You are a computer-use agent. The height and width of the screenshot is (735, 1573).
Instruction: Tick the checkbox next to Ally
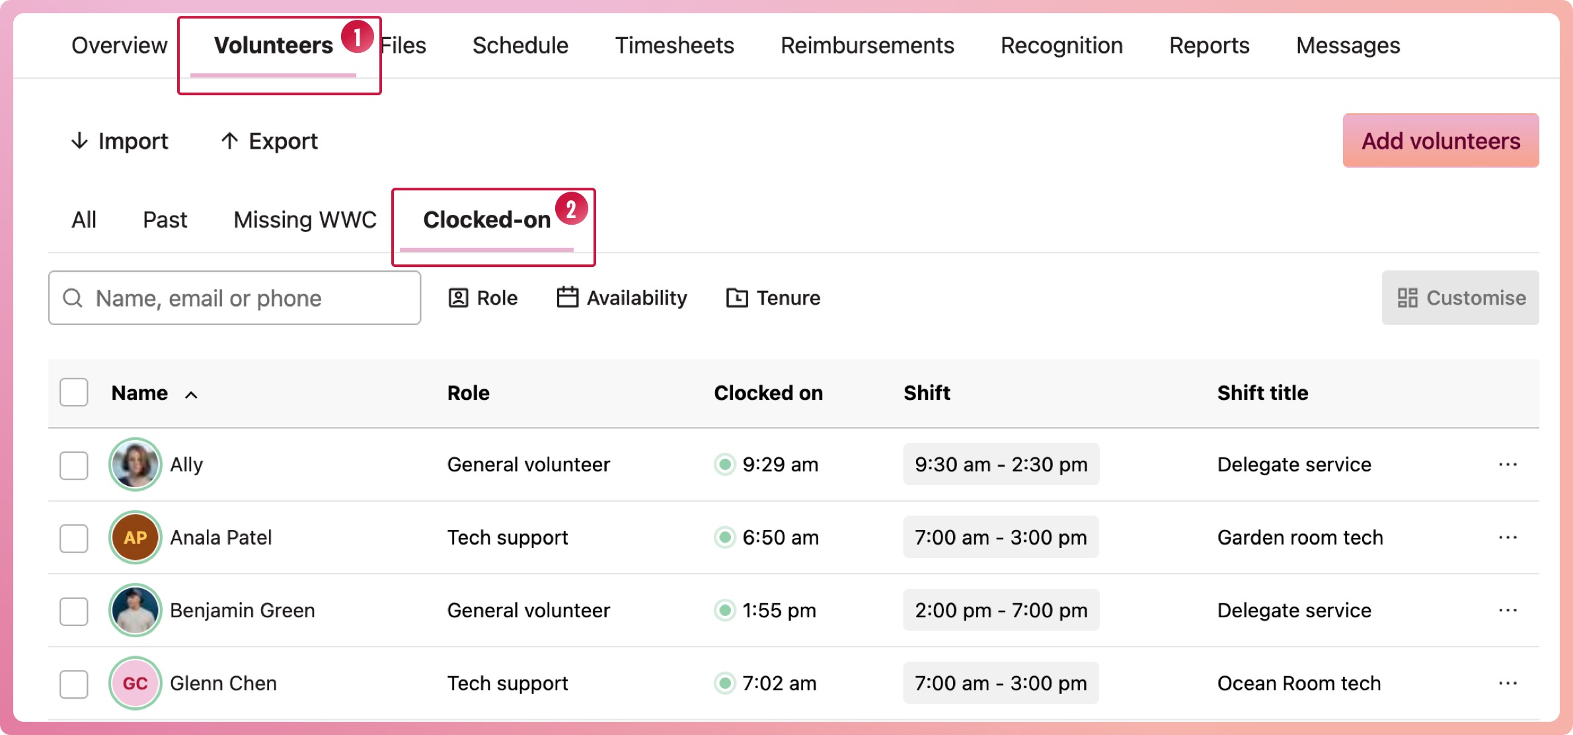(x=74, y=465)
